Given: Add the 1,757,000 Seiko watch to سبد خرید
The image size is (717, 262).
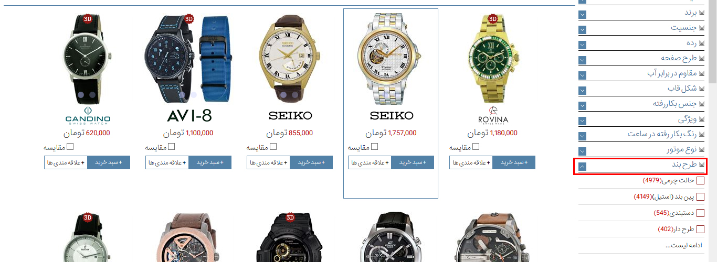Looking at the screenshot, I should coord(413,162).
